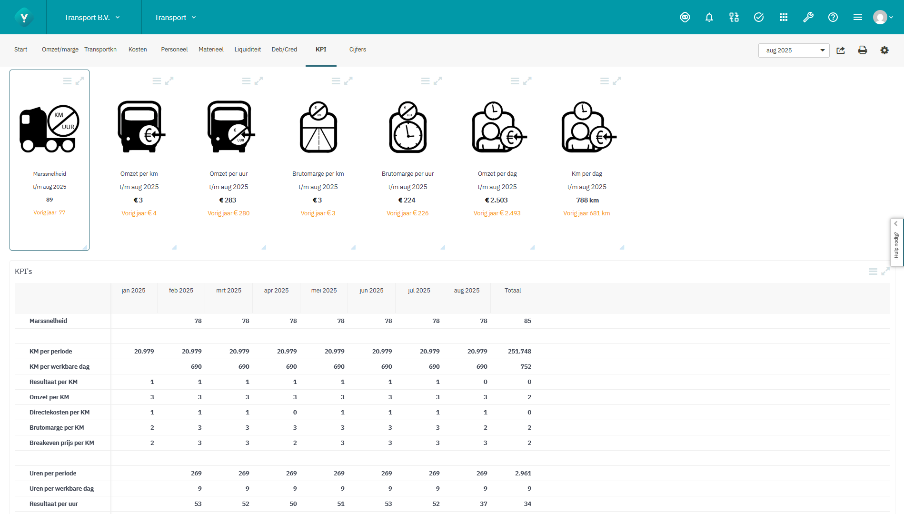Click the wrench settings icon
The height and width of the screenshot is (514, 904).
pyautogui.click(x=808, y=17)
